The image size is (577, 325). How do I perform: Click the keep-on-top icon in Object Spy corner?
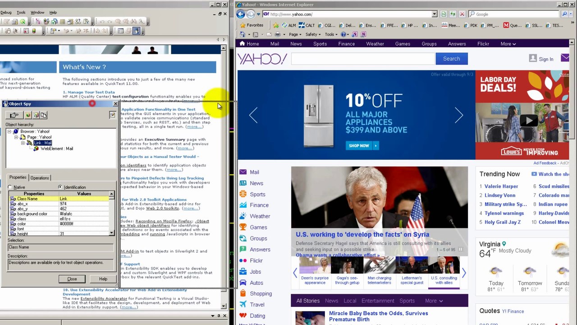click(112, 115)
